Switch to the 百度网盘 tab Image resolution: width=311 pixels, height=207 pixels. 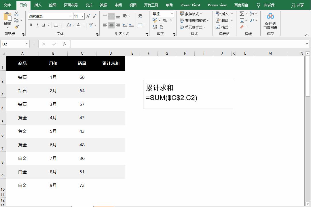pos(241,5)
